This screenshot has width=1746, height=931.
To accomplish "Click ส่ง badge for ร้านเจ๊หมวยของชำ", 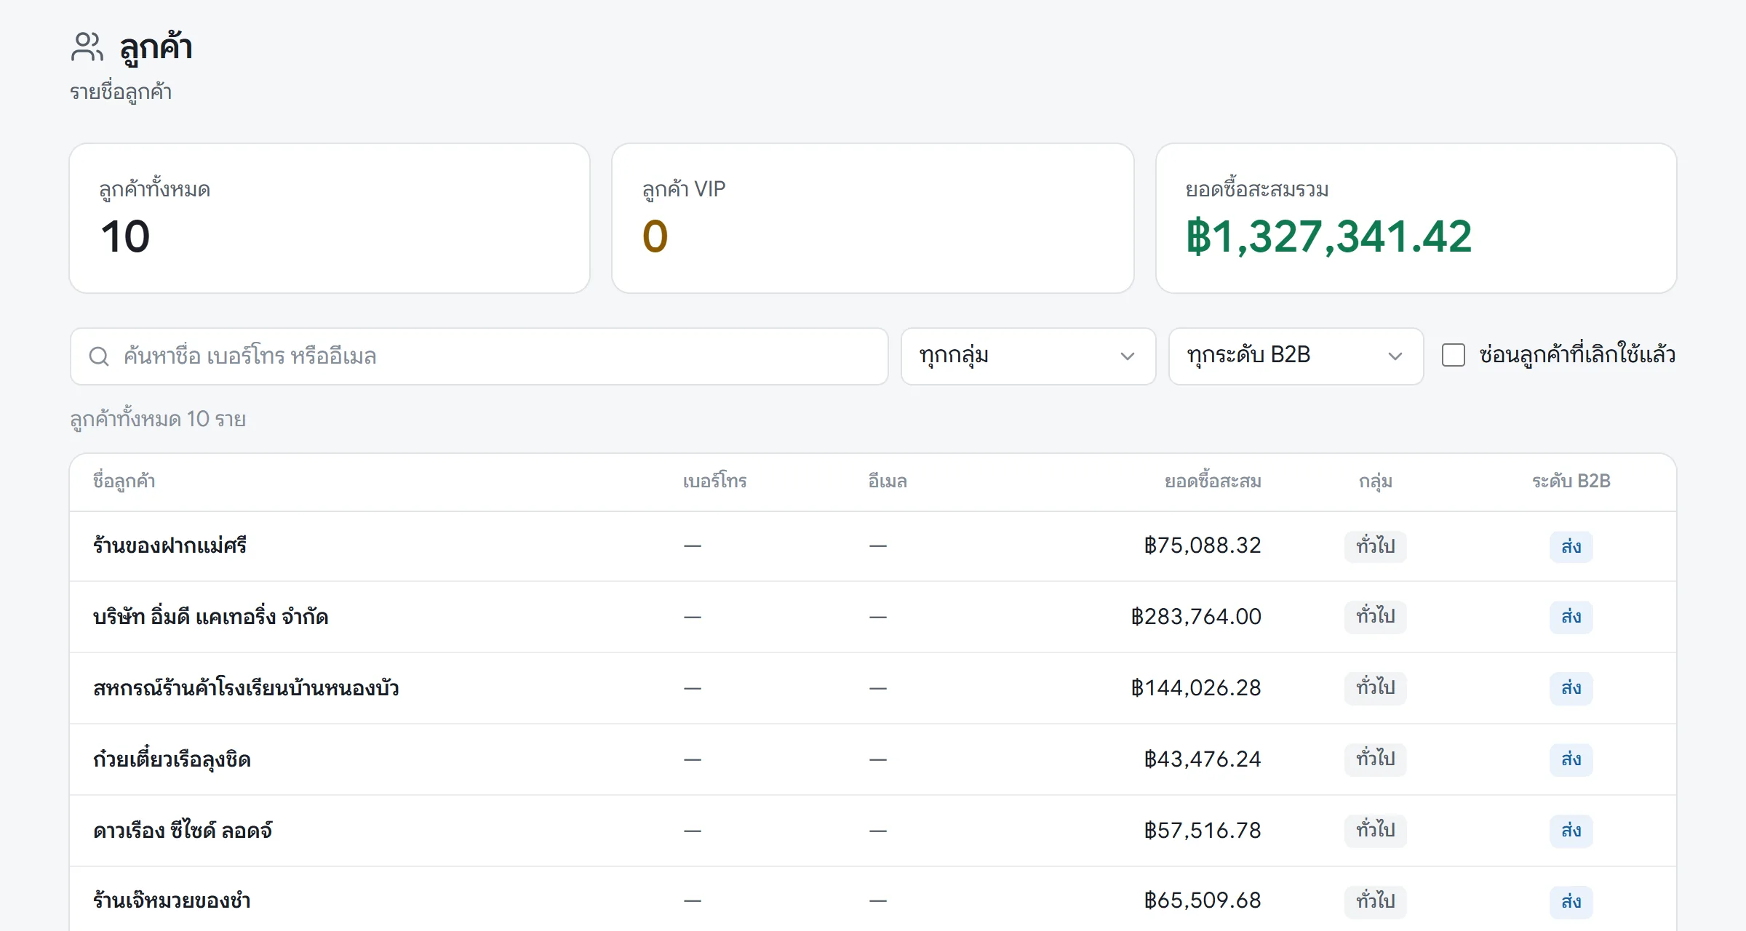I will coord(1571,901).
